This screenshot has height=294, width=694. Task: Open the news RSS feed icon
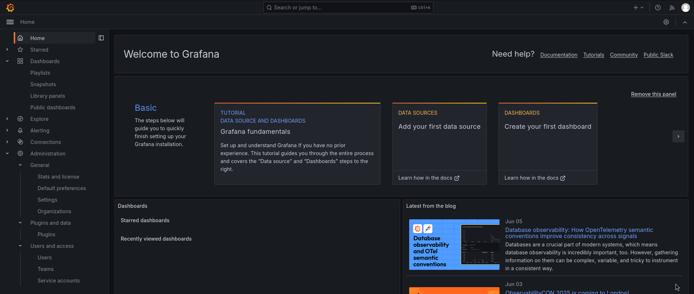point(672,8)
